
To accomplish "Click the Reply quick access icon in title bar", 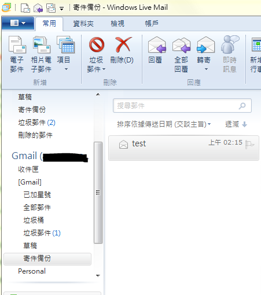I will click(38, 8).
